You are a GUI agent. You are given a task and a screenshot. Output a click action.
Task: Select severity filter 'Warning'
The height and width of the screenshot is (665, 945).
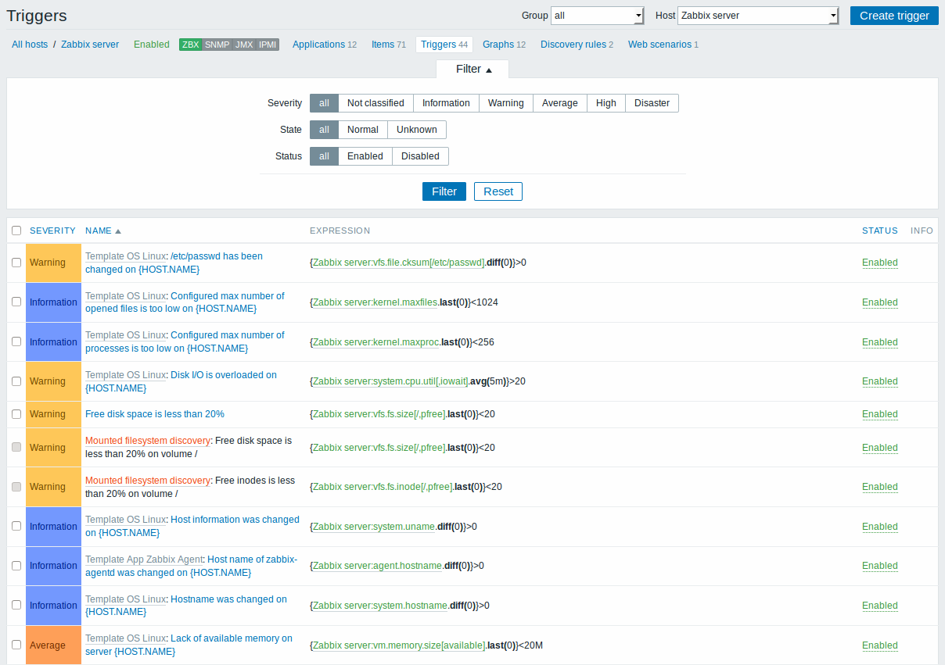point(506,103)
